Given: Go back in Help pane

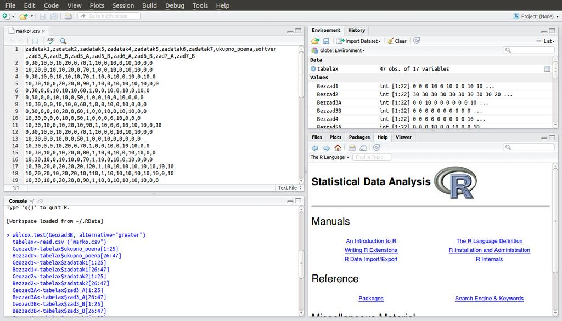Looking at the screenshot, I should pos(314,148).
